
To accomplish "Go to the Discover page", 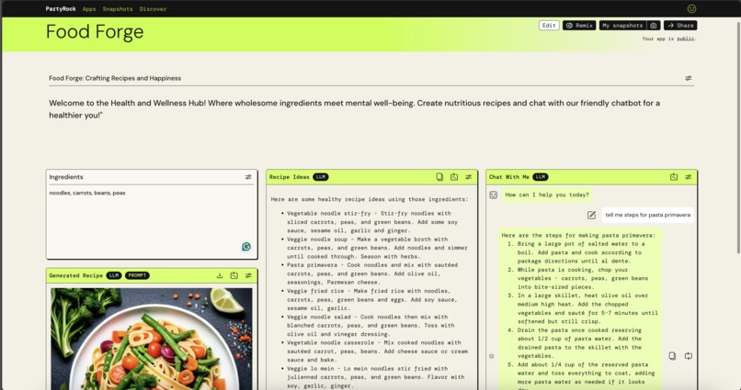I will click(153, 9).
